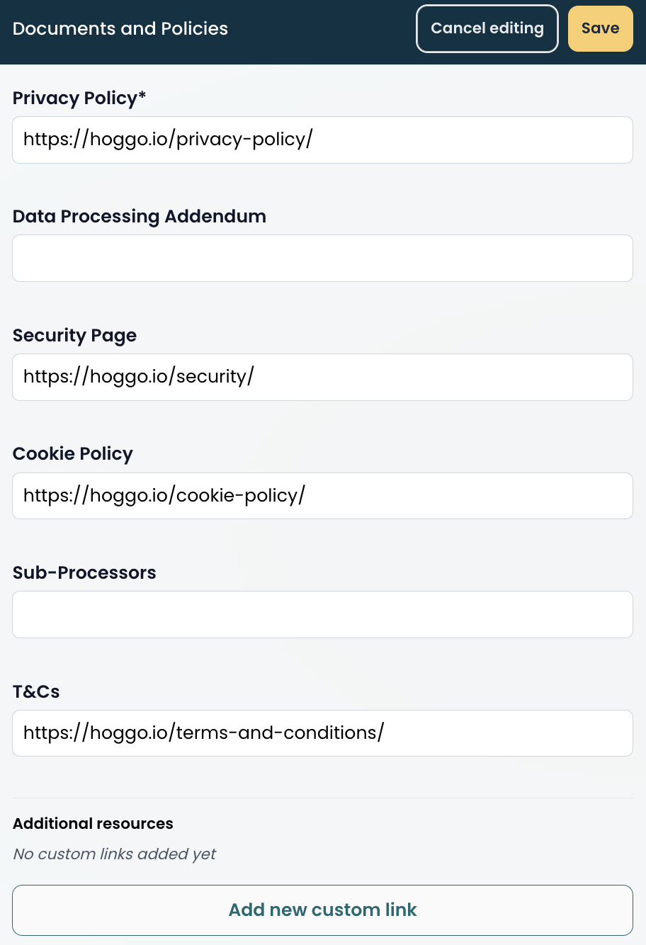Click the T&Cs label
This screenshot has height=945, width=646.
[35, 691]
